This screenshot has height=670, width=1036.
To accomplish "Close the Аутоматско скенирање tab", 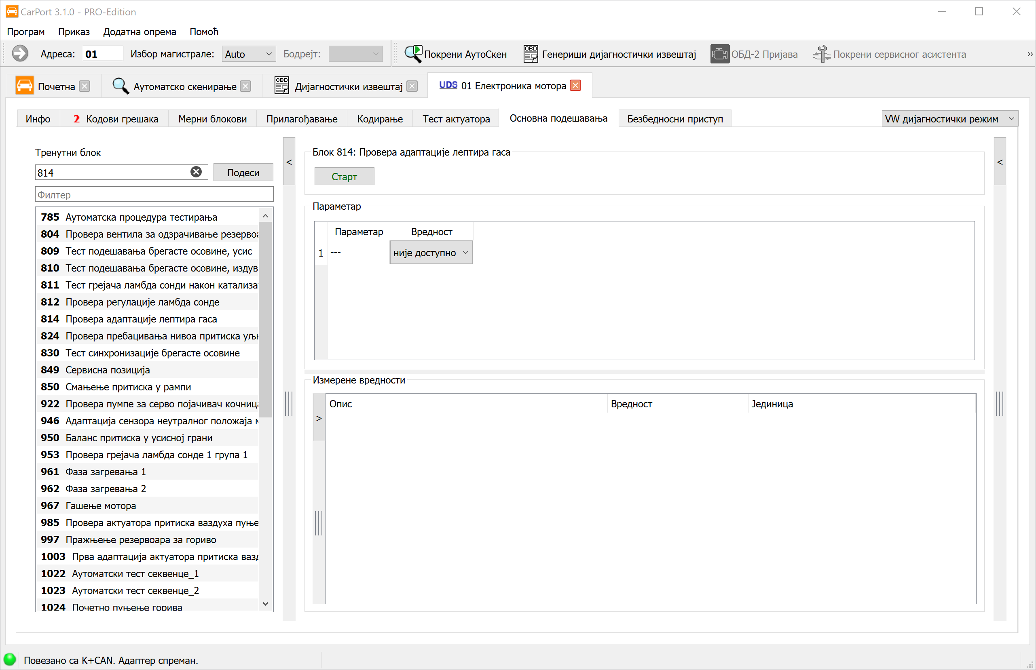I will click(246, 86).
